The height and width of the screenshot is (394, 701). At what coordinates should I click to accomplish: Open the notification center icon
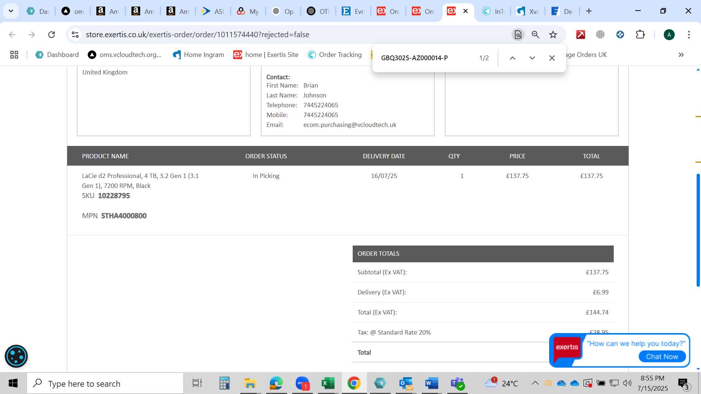tap(683, 383)
